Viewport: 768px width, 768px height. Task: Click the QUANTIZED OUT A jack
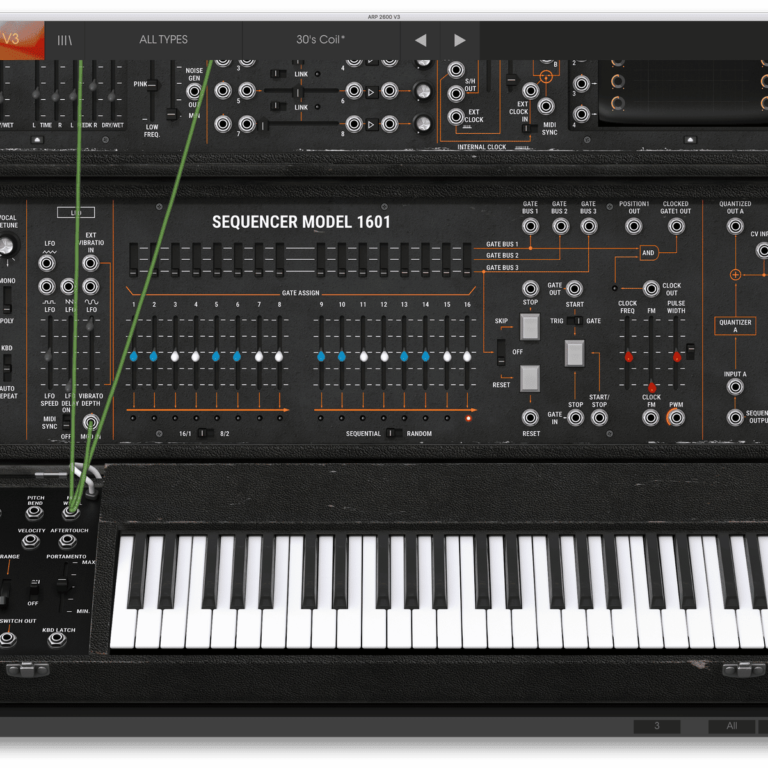[735, 225]
